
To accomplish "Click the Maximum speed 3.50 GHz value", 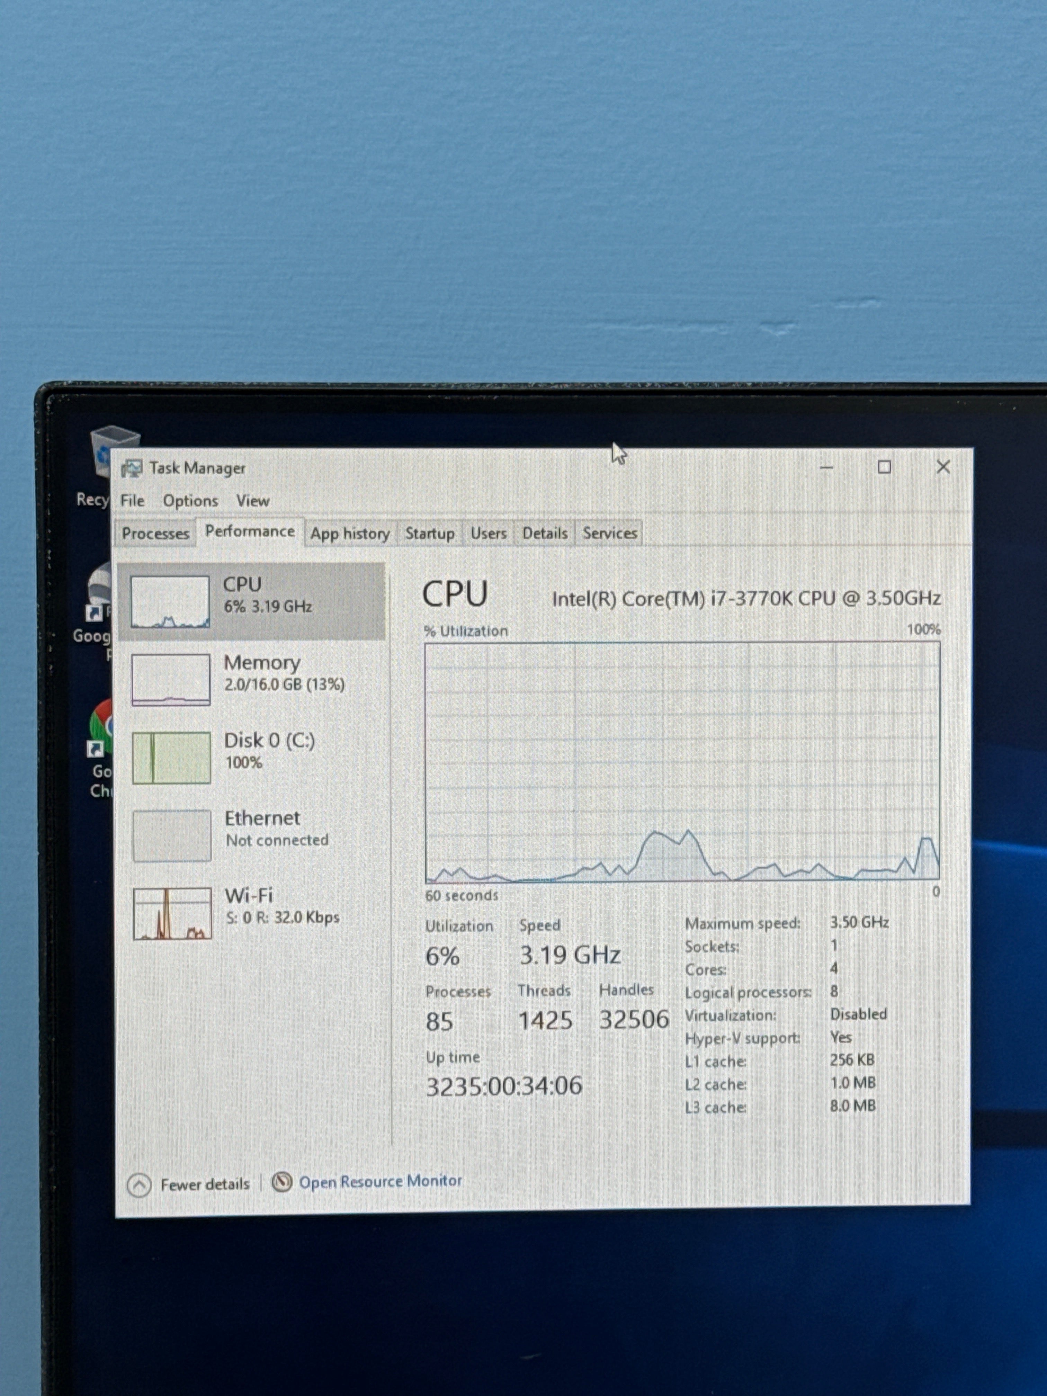I will tap(859, 922).
